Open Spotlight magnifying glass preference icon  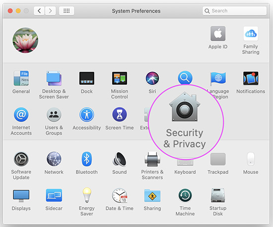185,77
